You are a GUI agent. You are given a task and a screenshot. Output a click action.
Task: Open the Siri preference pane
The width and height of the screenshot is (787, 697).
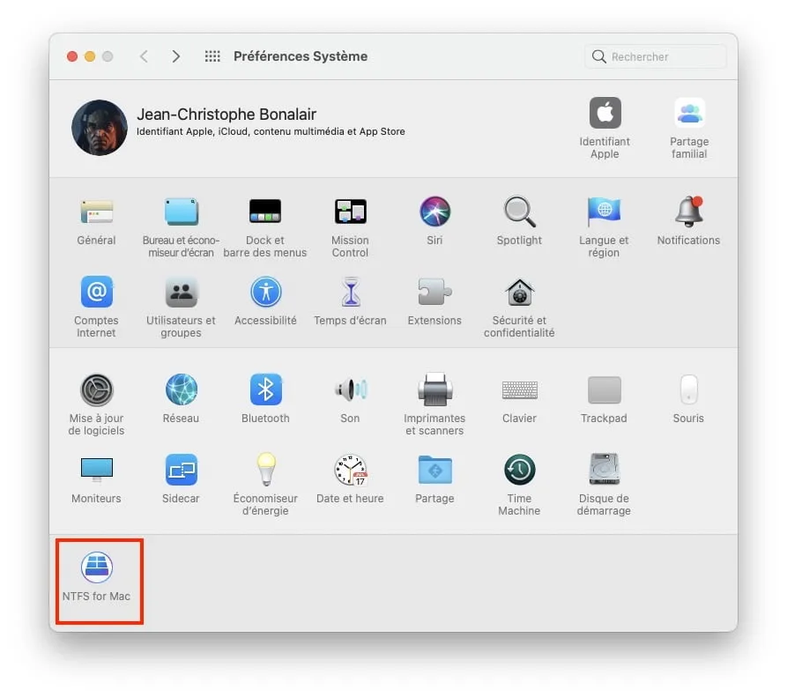pos(434,211)
